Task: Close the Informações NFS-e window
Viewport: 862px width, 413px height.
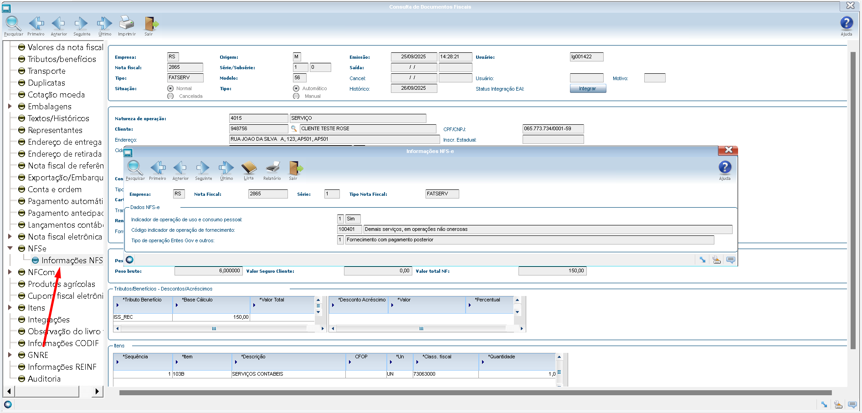Action: (728, 150)
